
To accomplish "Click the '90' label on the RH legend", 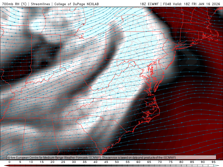I will 203,162.
